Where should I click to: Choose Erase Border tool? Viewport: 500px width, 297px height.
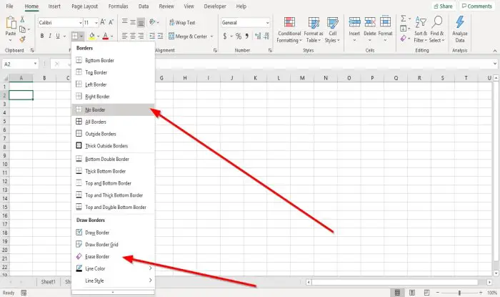(x=113, y=256)
